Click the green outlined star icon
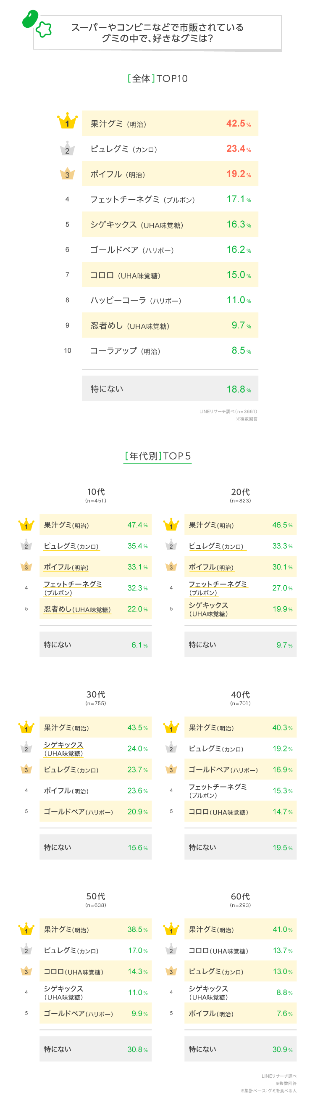This screenshot has height=1105, width=315. click(x=43, y=29)
